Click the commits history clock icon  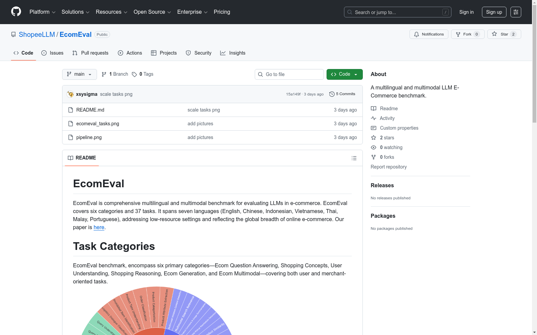click(x=332, y=94)
